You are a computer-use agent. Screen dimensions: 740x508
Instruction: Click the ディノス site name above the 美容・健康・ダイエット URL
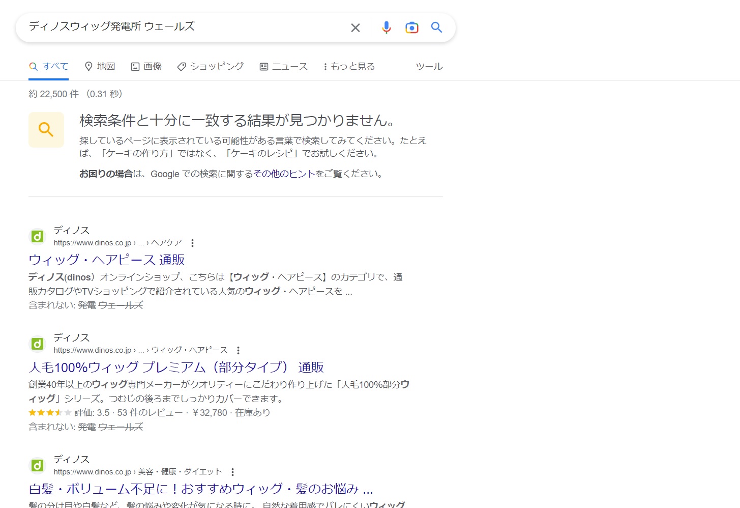[x=72, y=460]
